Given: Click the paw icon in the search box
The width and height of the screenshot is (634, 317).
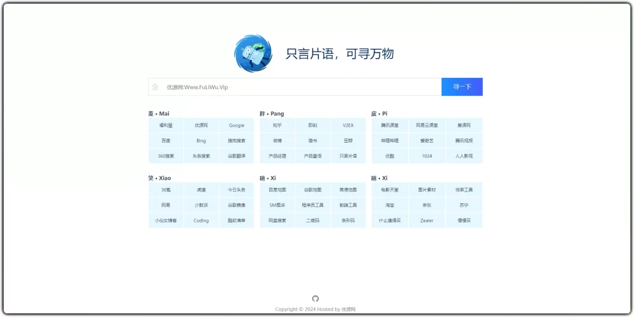Looking at the screenshot, I should [x=155, y=87].
